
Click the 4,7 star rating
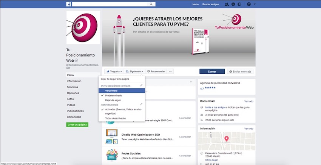click(208, 89)
